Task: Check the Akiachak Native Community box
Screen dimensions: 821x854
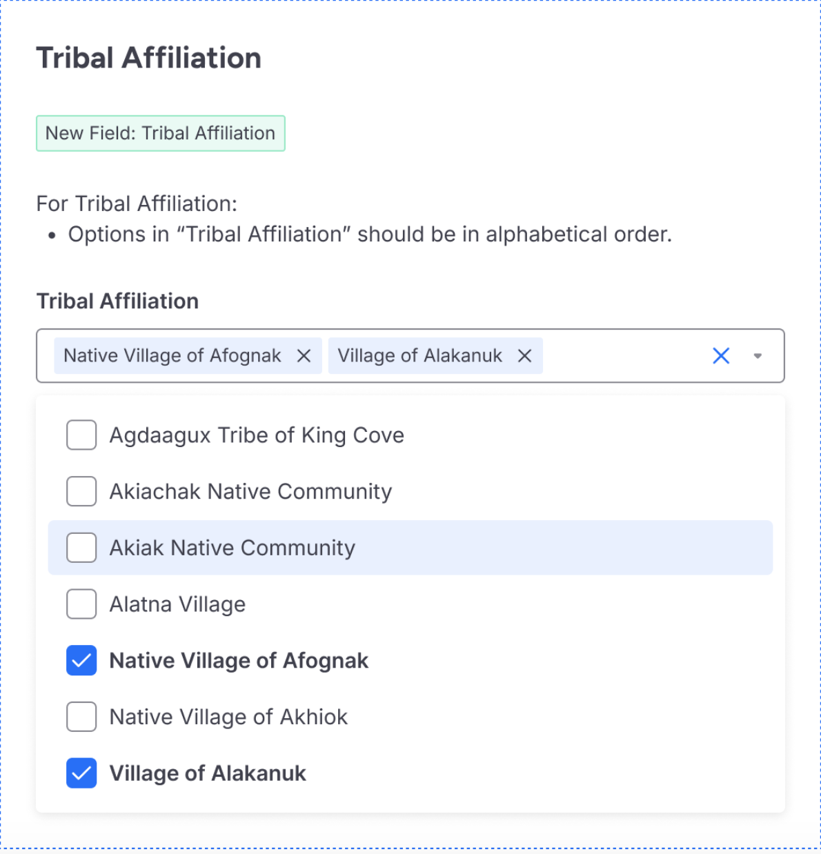Action: [81, 492]
